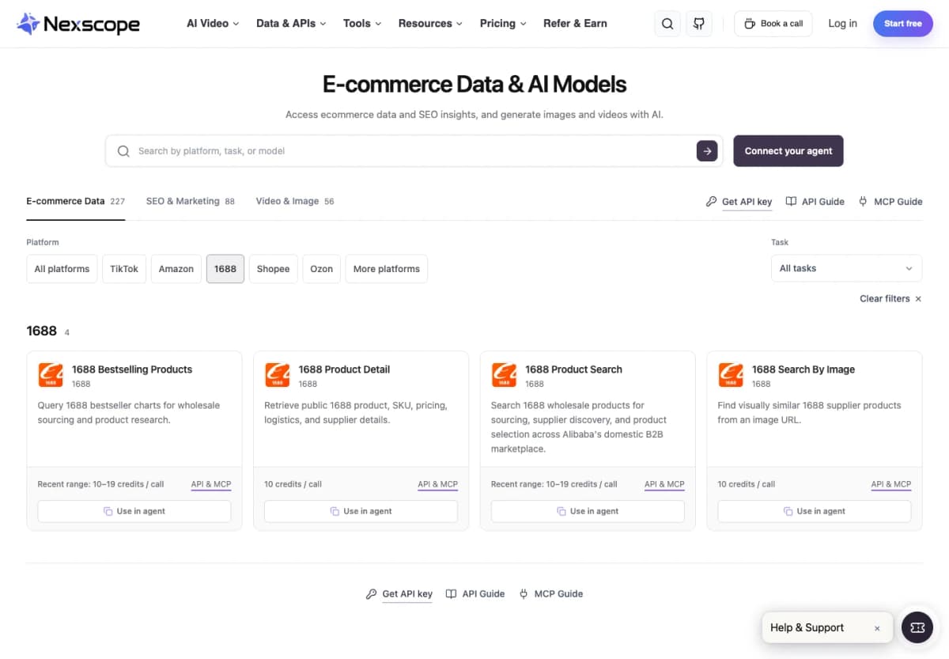
Task: Click the 1688 Product Detail logo icon
Action: pyautogui.click(x=278, y=375)
